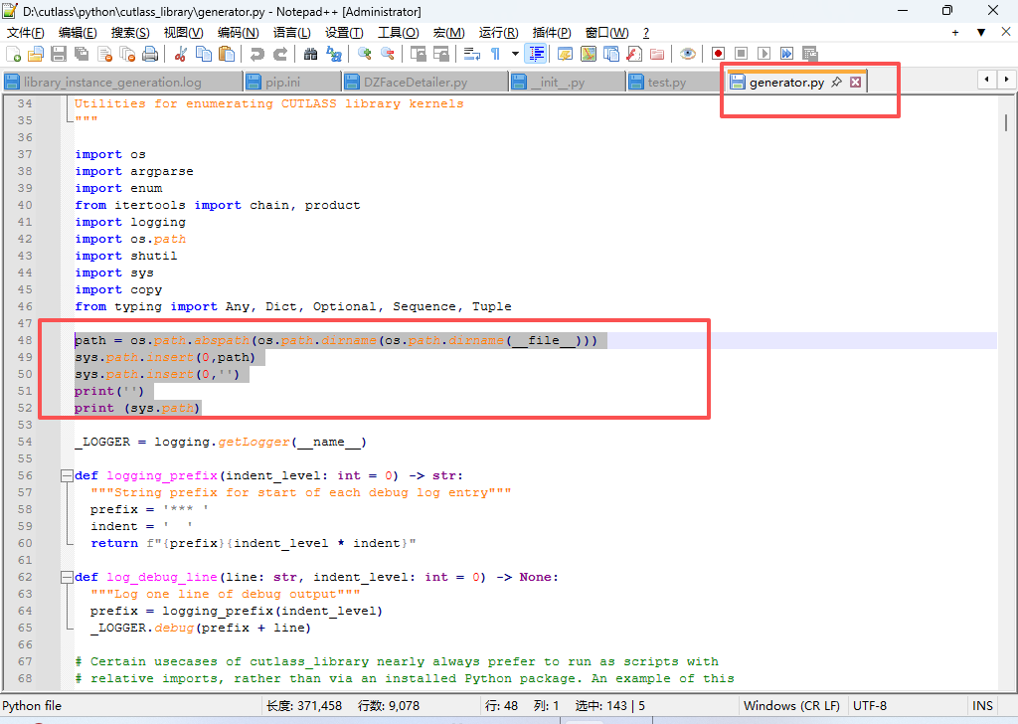1018x724 pixels.
Task: Open the dropdown arrow beside the pilcrow icon
Action: click(x=515, y=54)
